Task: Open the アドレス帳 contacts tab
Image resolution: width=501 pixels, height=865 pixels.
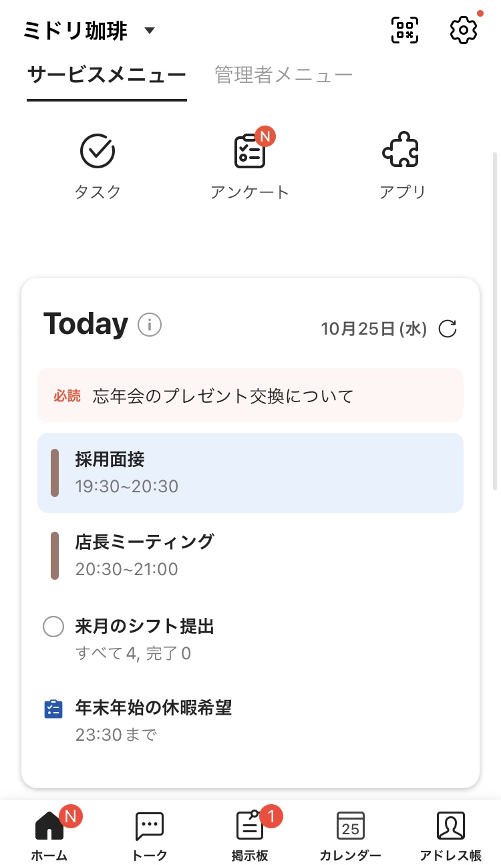Action: [x=450, y=835]
